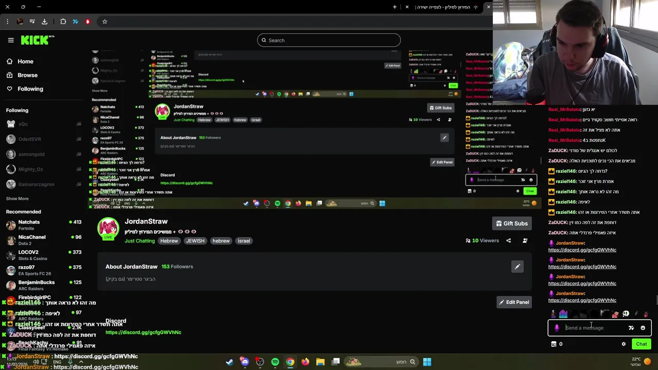Open the Kick sidebar hamburger menu
Screen dimensions: 658x370
tap(11, 40)
